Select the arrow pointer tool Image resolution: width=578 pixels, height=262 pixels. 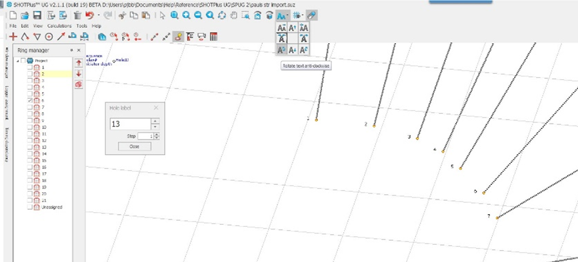tap(163, 15)
